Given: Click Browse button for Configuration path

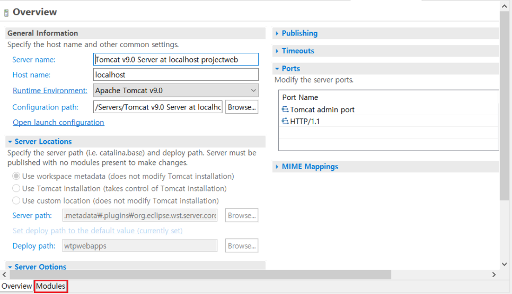Looking at the screenshot, I should (242, 107).
